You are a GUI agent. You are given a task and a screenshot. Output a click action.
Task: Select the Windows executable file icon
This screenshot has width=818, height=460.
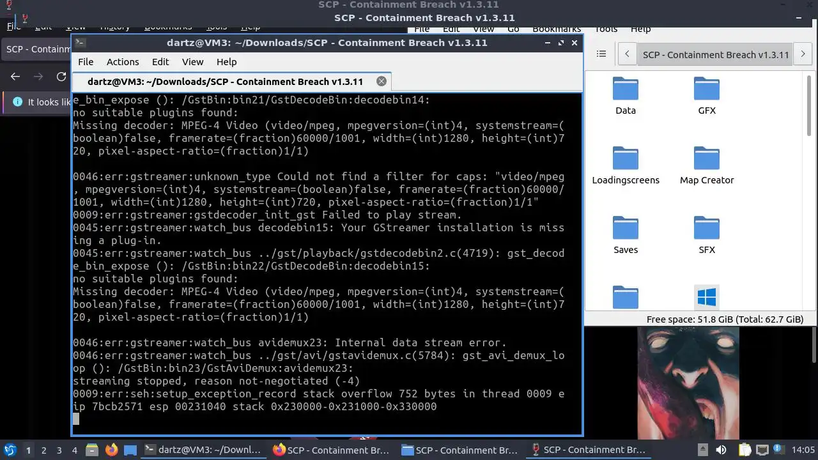tap(706, 297)
